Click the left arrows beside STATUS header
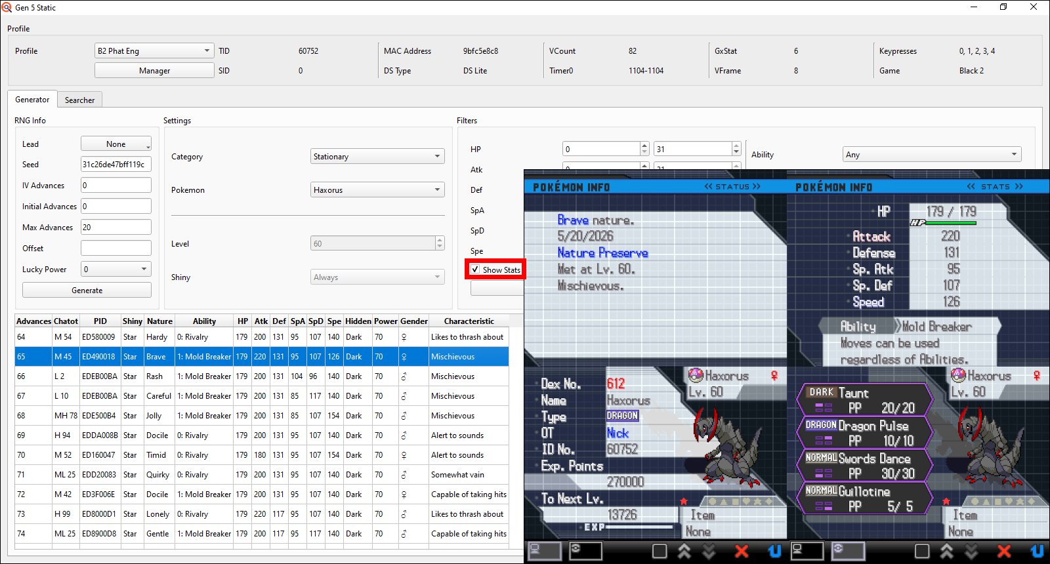This screenshot has width=1050, height=564. point(708,187)
